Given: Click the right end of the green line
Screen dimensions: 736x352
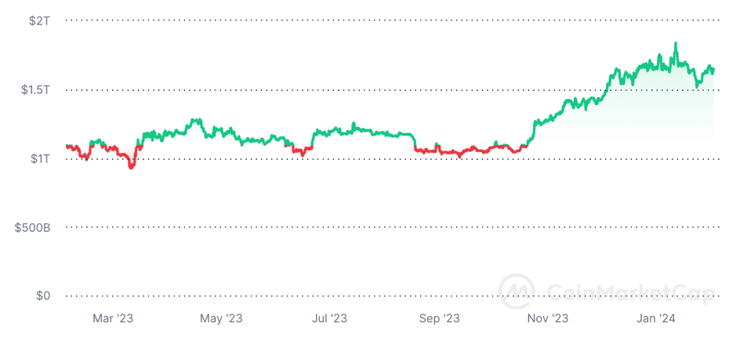Looking at the screenshot, I should [713, 70].
